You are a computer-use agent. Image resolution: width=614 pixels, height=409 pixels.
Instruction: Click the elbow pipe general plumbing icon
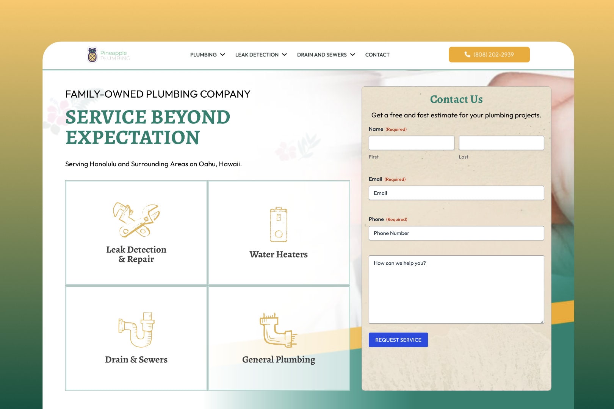[279, 330]
